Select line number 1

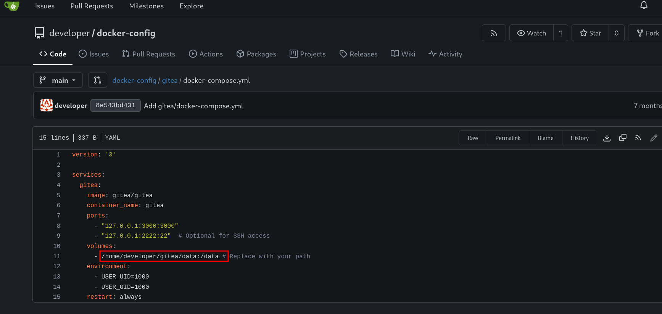point(58,155)
